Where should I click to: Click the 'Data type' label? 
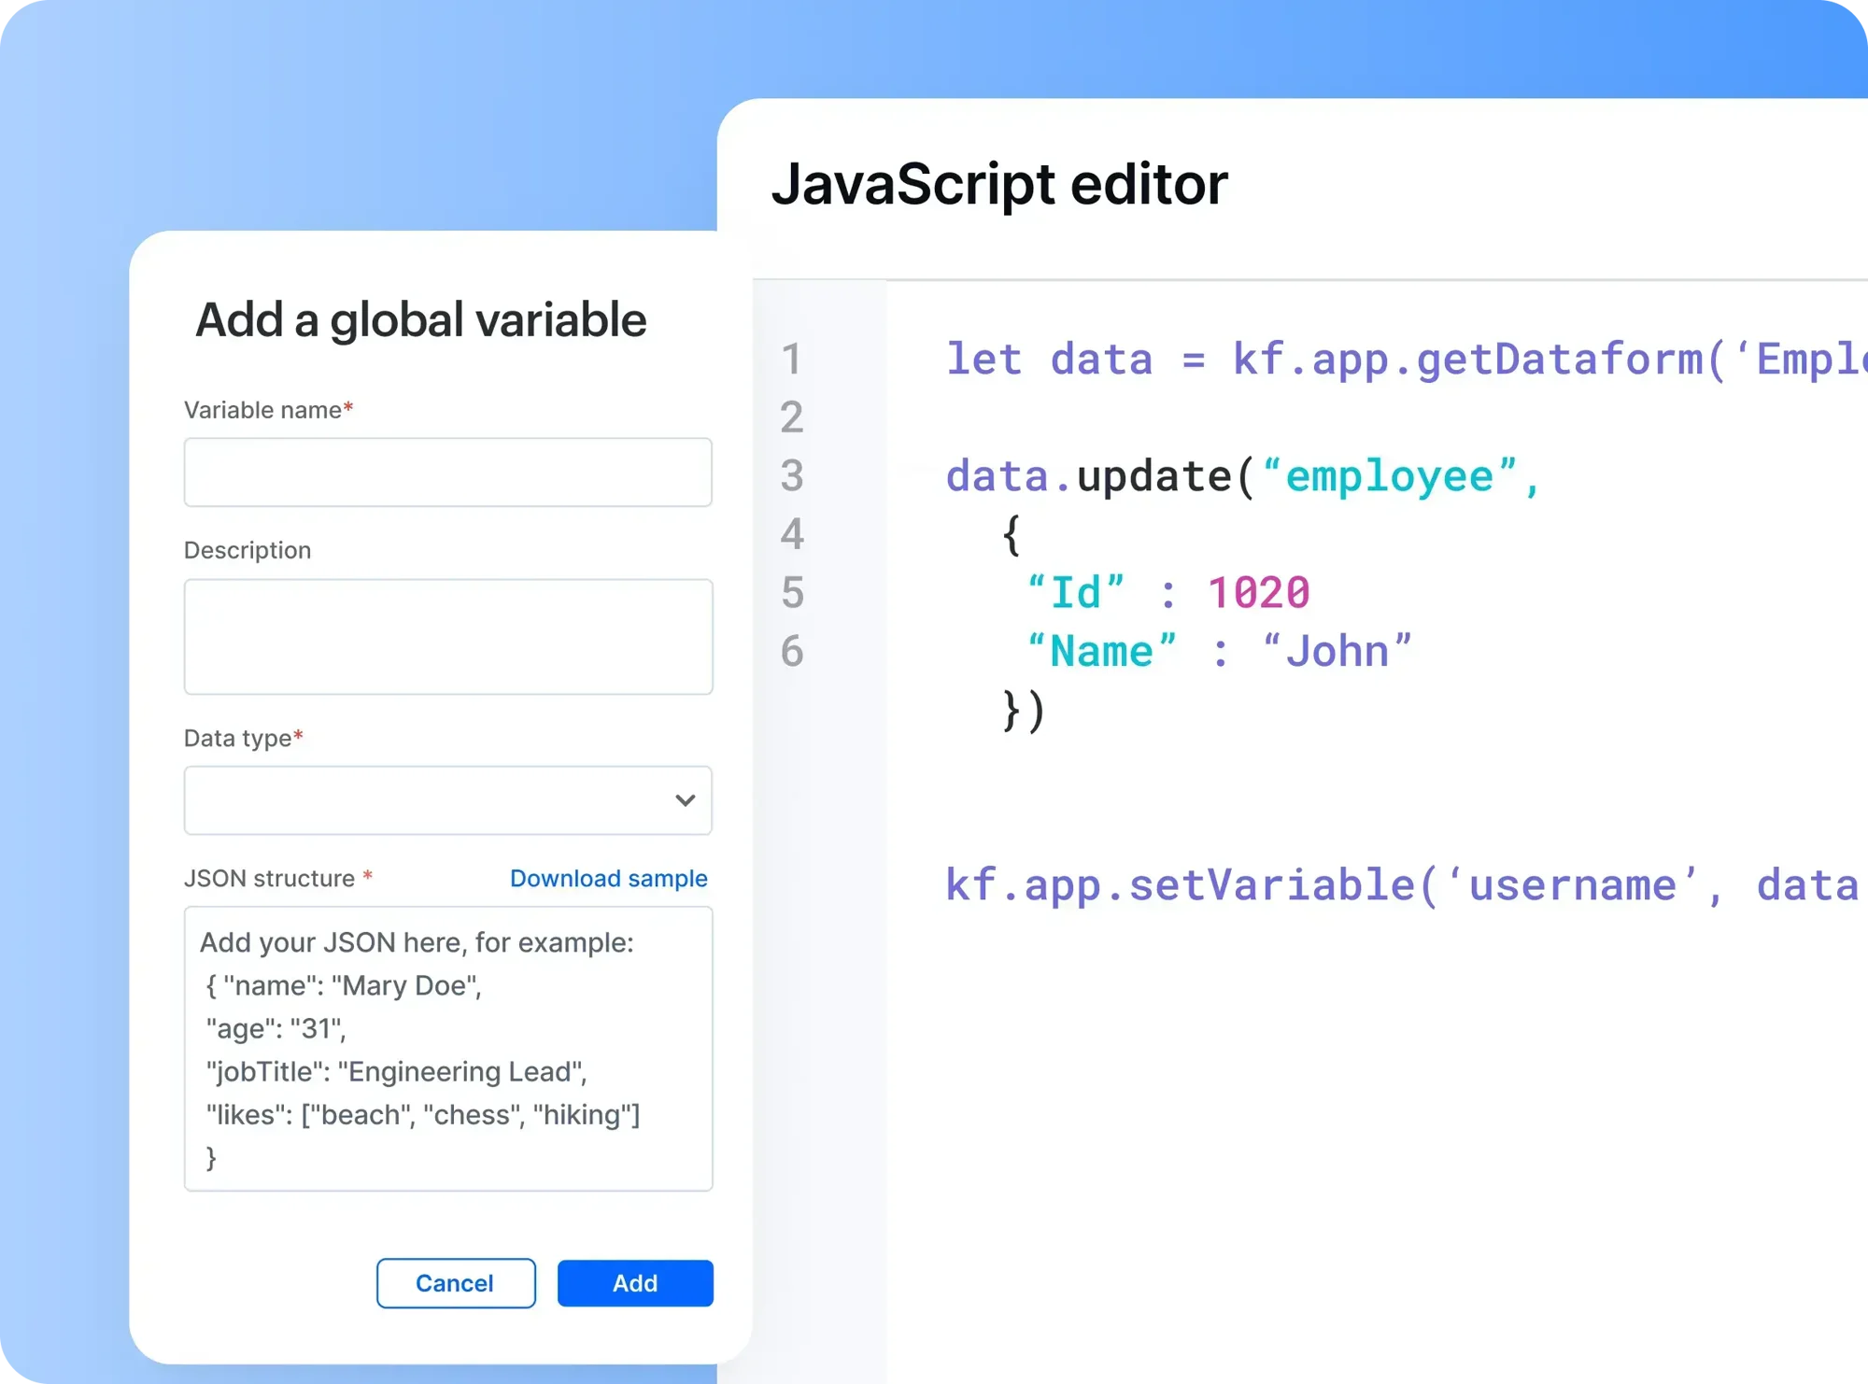coord(243,738)
